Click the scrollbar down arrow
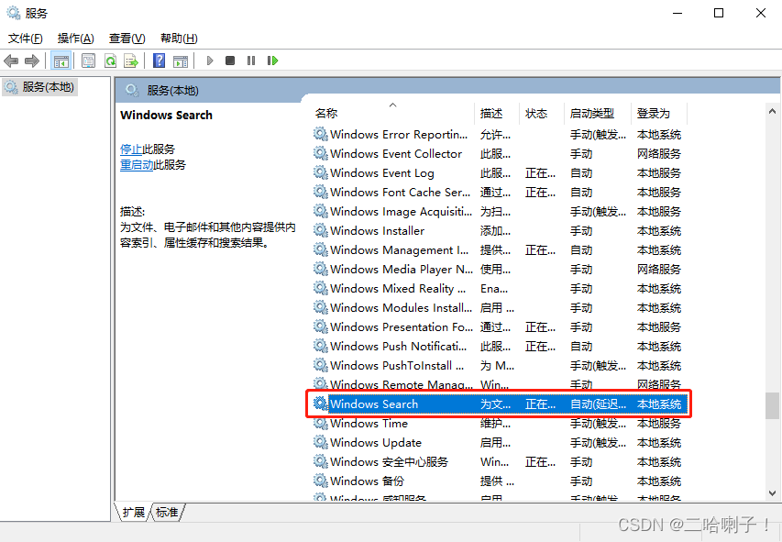Image resolution: width=782 pixels, height=542 pixels. click(772, 493)
